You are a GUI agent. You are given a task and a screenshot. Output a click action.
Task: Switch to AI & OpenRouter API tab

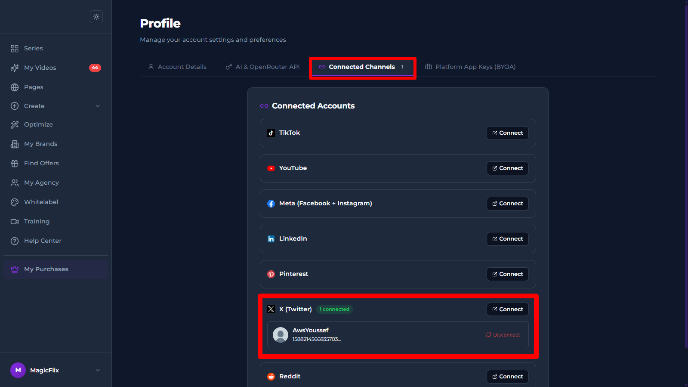(x=262, y=67)
